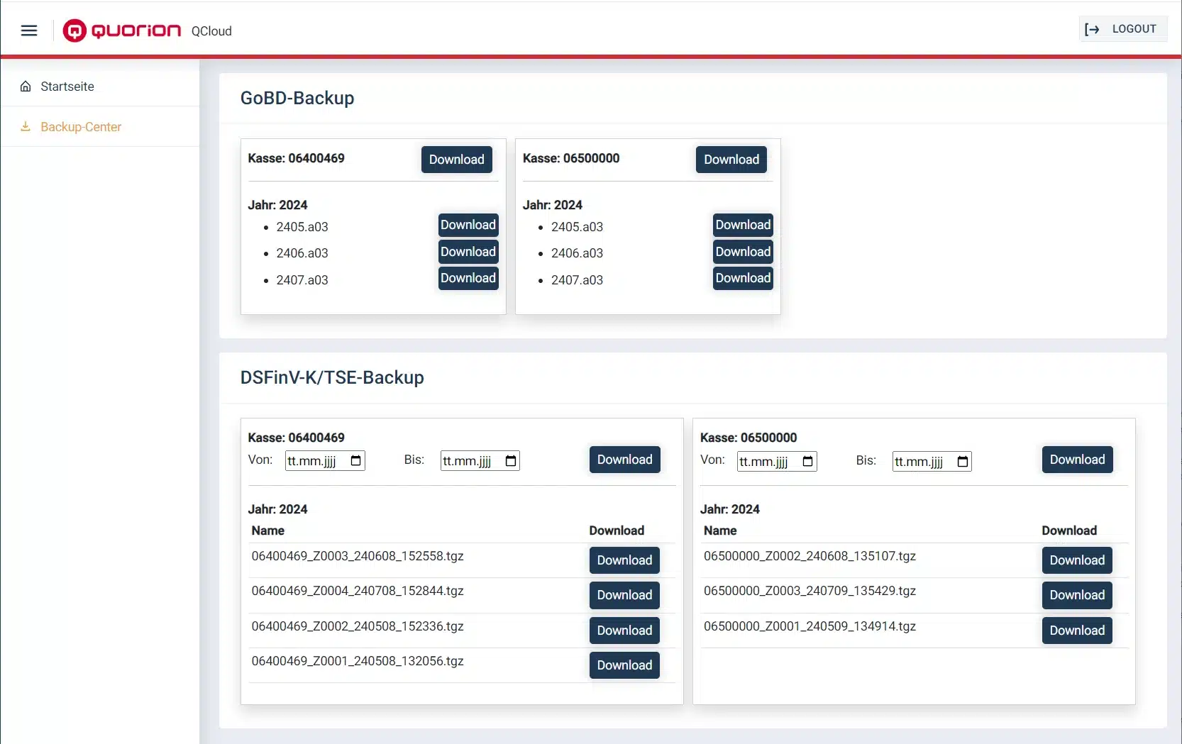The image size is (1182, 744).
Task: Open the hamburger menu
Action: point(29,30)
